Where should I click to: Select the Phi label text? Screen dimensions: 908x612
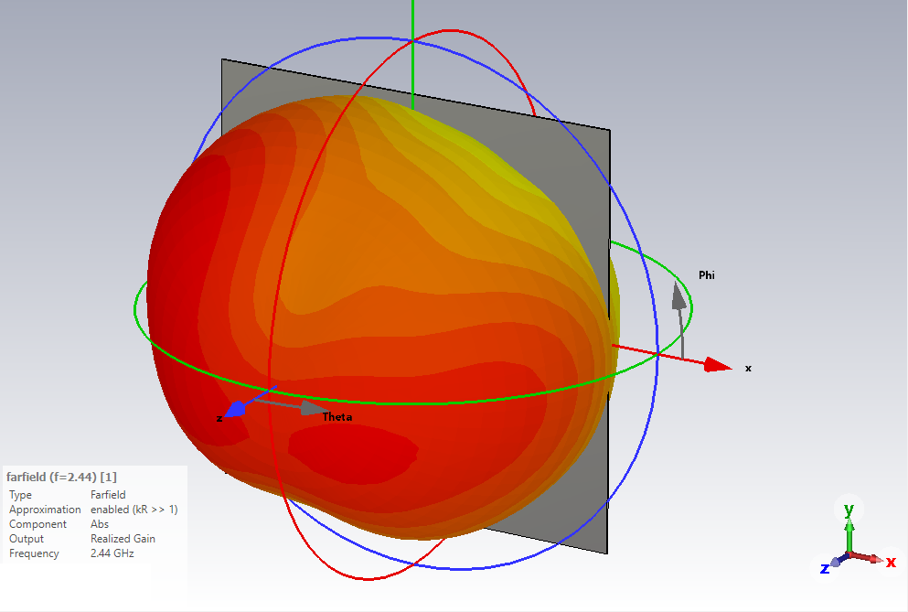click(x=706, y=274)
